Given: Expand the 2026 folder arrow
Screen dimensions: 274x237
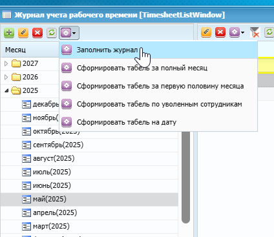Looking at the screenshot, I should click(x=6, y=77).
